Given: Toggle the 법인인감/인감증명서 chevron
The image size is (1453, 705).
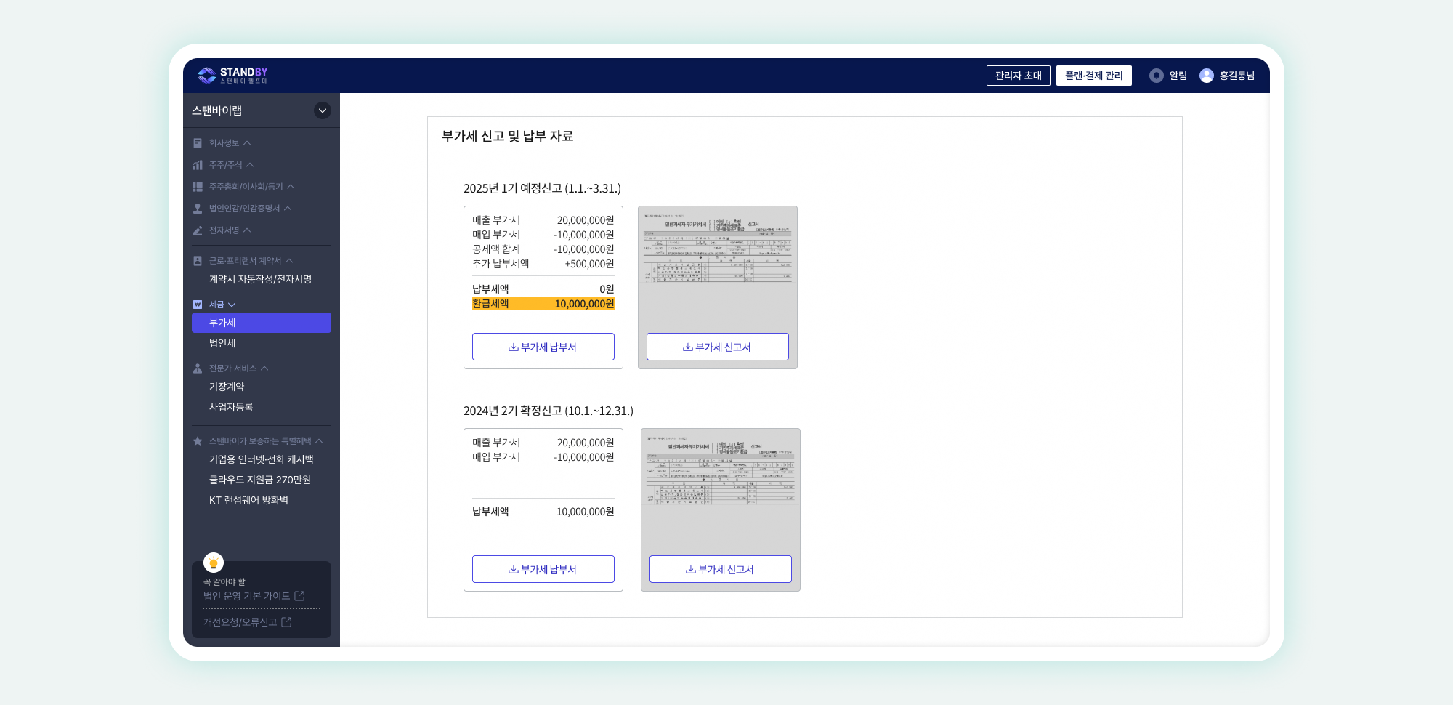Looking at the screenshot, I should point(288,209).
